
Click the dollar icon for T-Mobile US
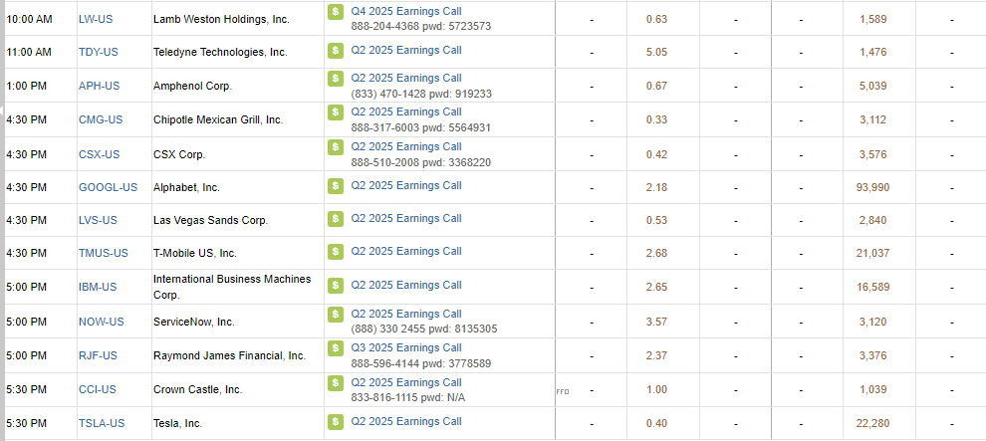tap(336, 251)
